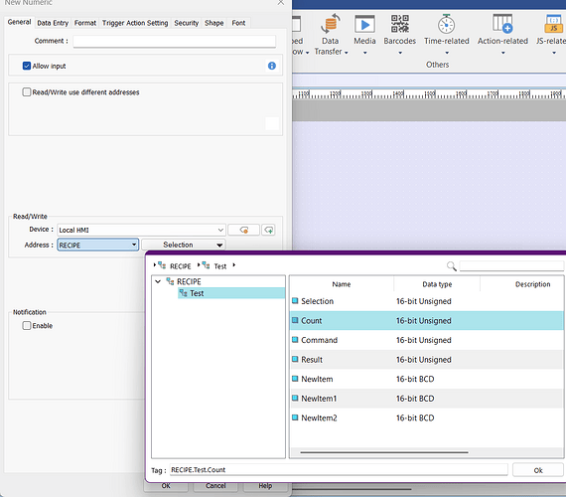The height and width of the screenshot is (497, 566).
Task: Switch to the Data Entry tab
Action: point(53,23)
